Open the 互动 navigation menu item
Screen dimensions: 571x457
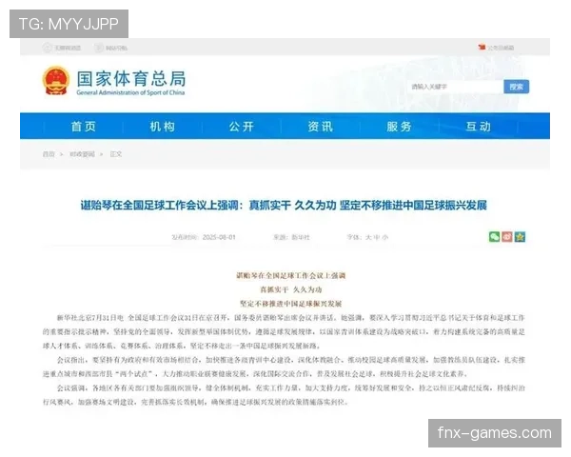478,127
